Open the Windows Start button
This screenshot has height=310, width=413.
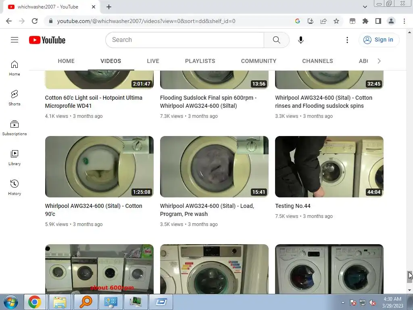(11, 302)
